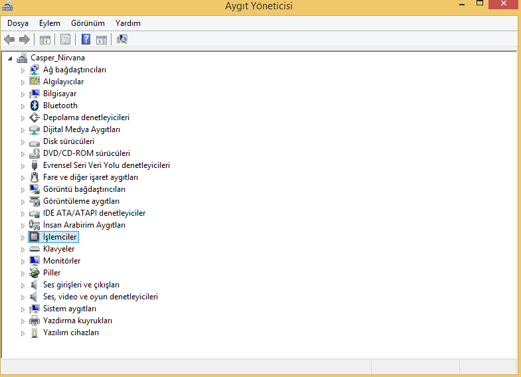Expand the Bilgisayar node arrow
Screen dimensions: 521x377
point(23,94)
